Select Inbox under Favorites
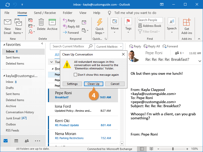The image size is (203, 152). click(23, 51)
